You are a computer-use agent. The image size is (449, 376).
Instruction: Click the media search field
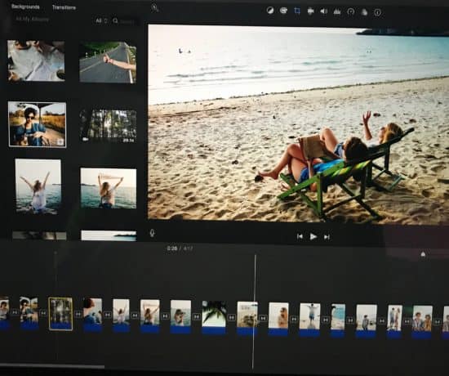125,21
